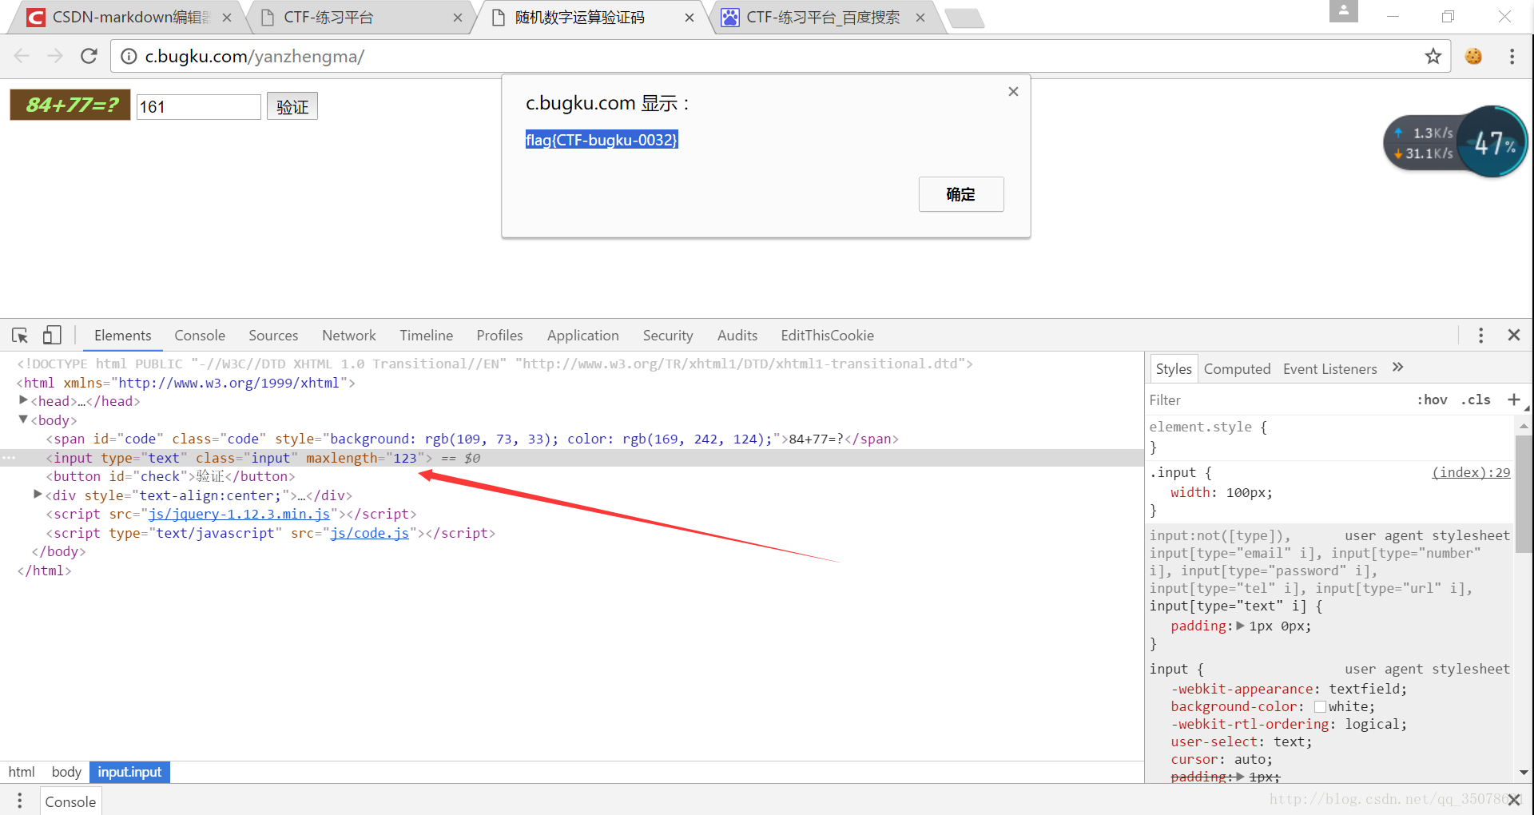This screenshot has height=815, width=1534.
Task: Open the Sources tab
Action: (273, 336)
